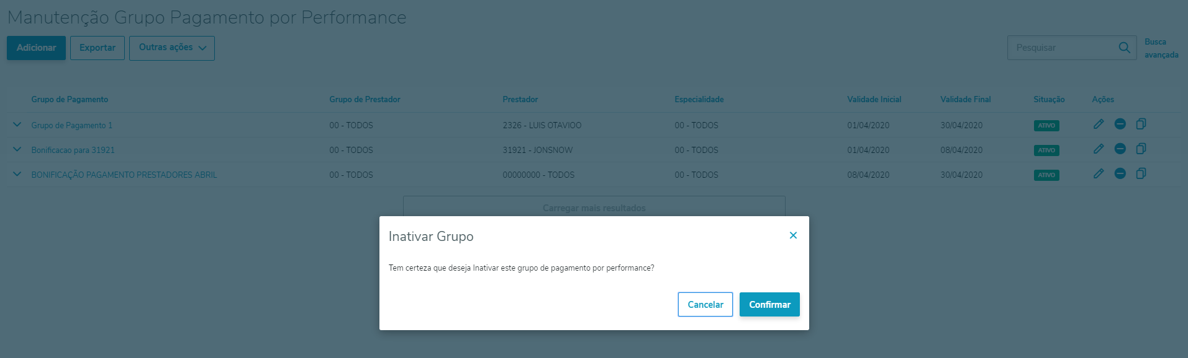Inactivate BONIFICAÇÃO PAGAMENTO PRESTADORES ABRIL via minus icon
The image size is (1188, 358).
tap(1120, 173)
